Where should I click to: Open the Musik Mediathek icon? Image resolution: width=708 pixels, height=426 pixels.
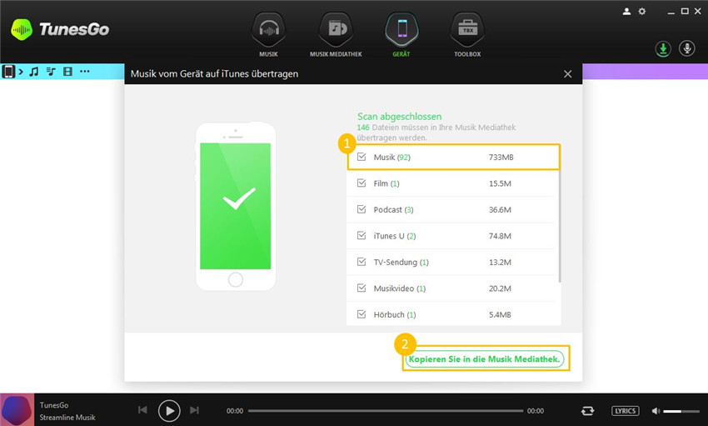336,30
